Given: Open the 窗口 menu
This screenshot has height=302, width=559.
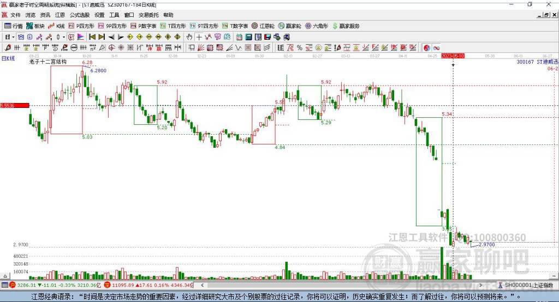Looking at the screenshot, I should 129,15.
